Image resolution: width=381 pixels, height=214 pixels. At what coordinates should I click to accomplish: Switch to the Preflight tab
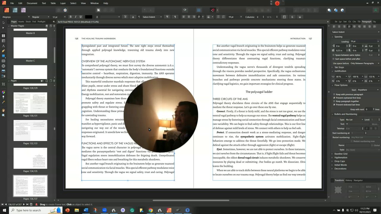tap(41, 22)
